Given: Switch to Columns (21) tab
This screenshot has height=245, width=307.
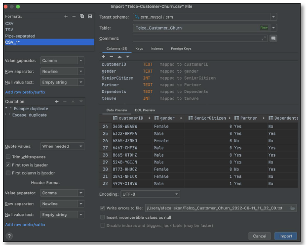Looking at the screenshot, I should [116, 48].
